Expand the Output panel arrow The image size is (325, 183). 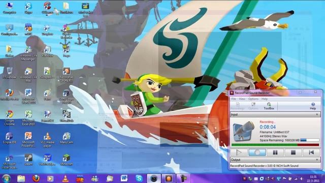(x=317, y=160)
